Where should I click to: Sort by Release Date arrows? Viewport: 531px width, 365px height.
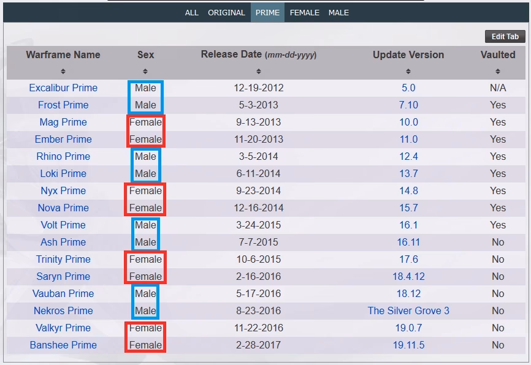[258, 72]
